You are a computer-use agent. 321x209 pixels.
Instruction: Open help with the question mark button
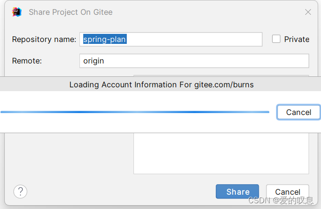20,192
